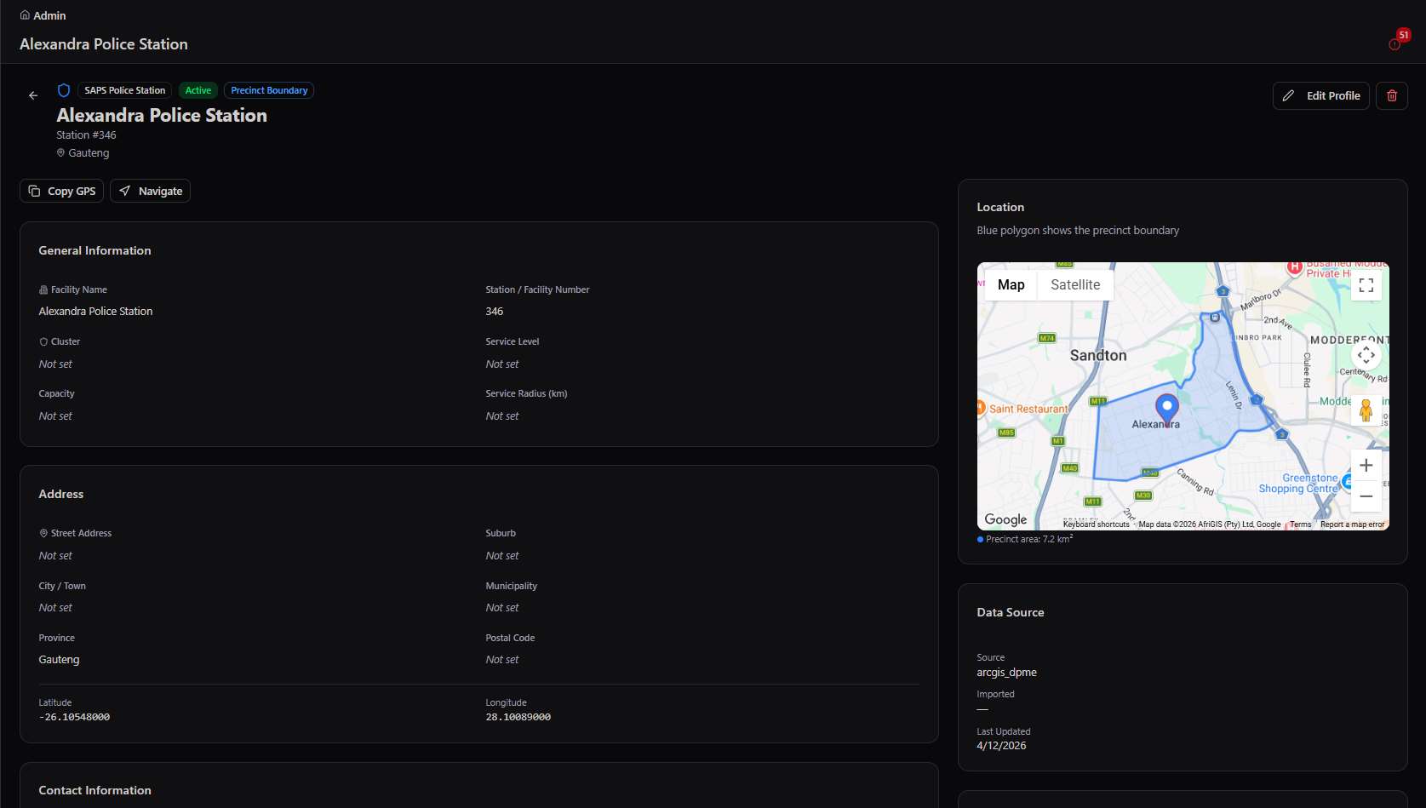Viewport: 1426px width, 808px height.
Task: Click the red delete trash icon
Action: (1392, 95)
